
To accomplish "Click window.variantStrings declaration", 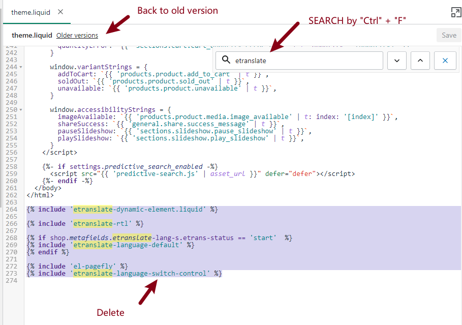I will [99, 67].
